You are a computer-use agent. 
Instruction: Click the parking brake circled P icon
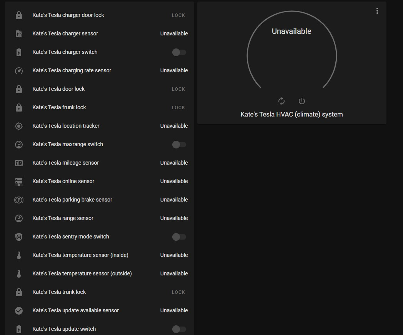(19, 200)
